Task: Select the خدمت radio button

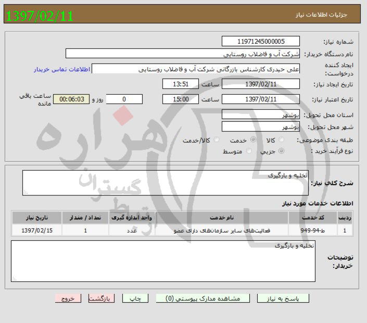Action: 253,139
